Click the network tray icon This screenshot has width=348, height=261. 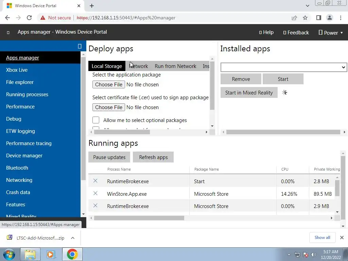point(297,255)
